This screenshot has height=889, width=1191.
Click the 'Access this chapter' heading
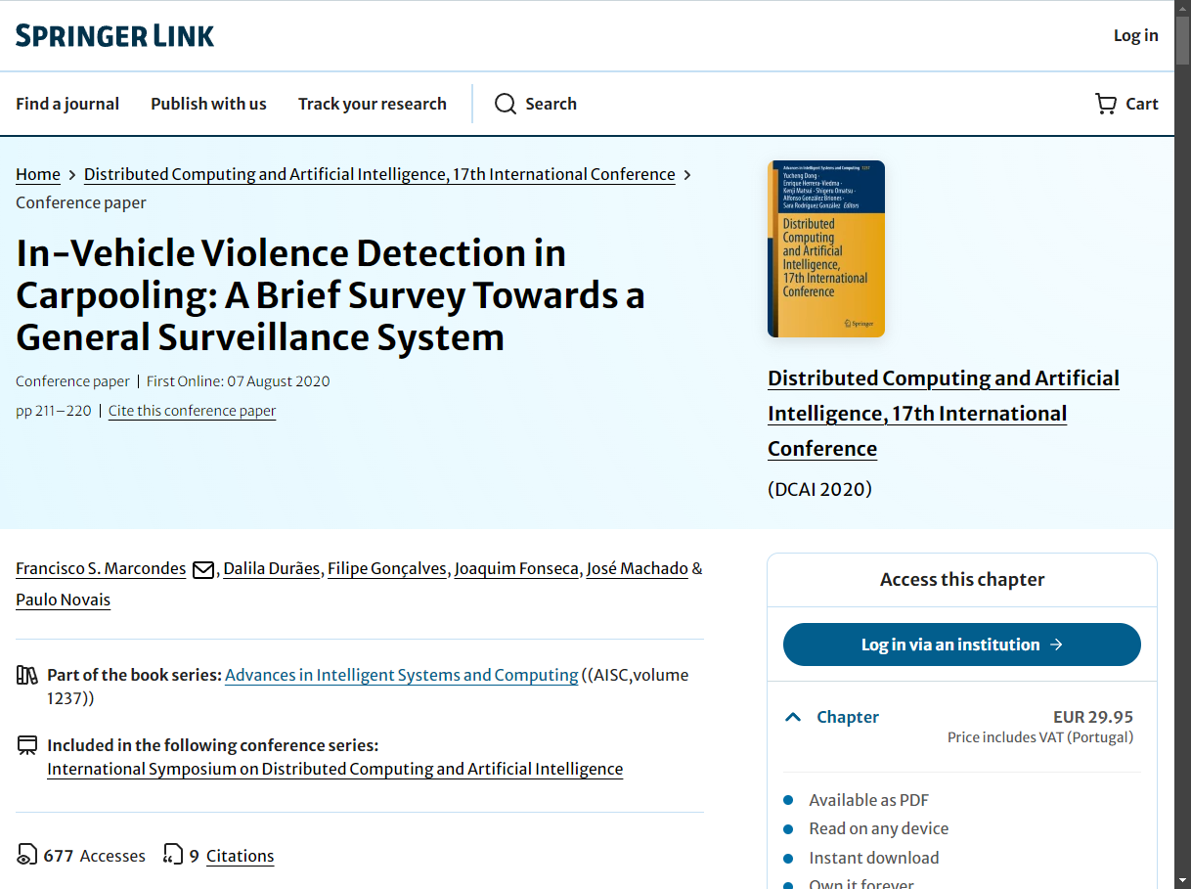[x=962, y=580]
